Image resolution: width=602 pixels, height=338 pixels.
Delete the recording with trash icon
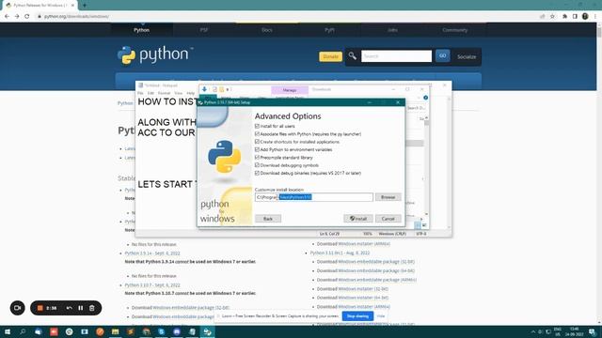[x=92, y=308]
